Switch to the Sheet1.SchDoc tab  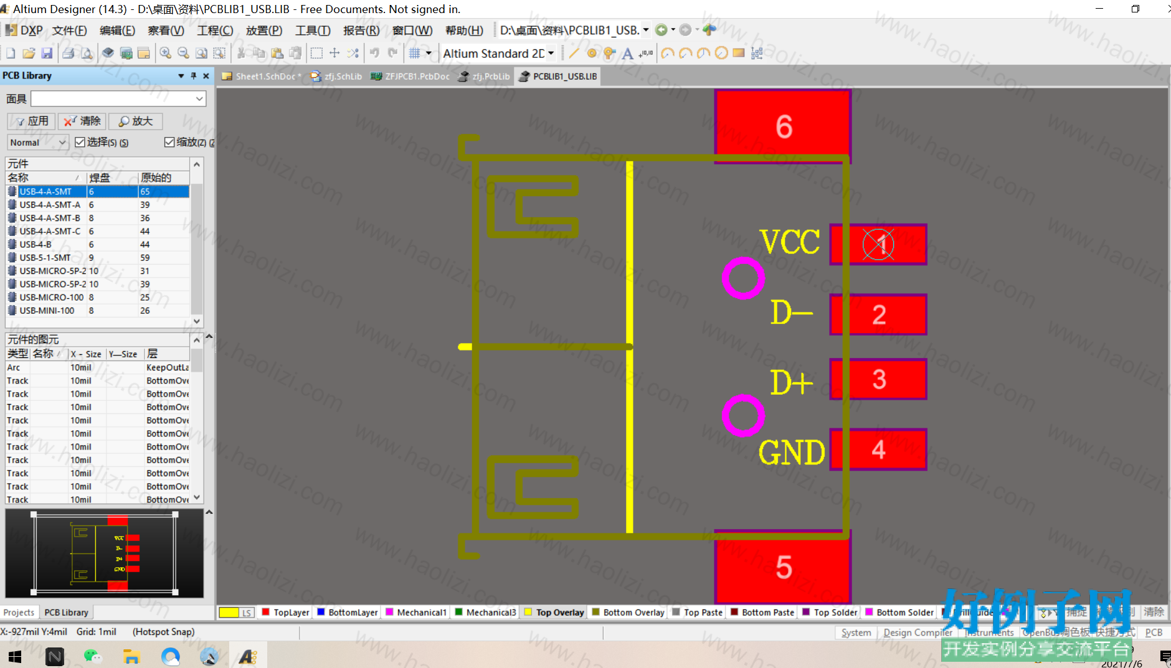pyautogui.click(x=262, y=77)
